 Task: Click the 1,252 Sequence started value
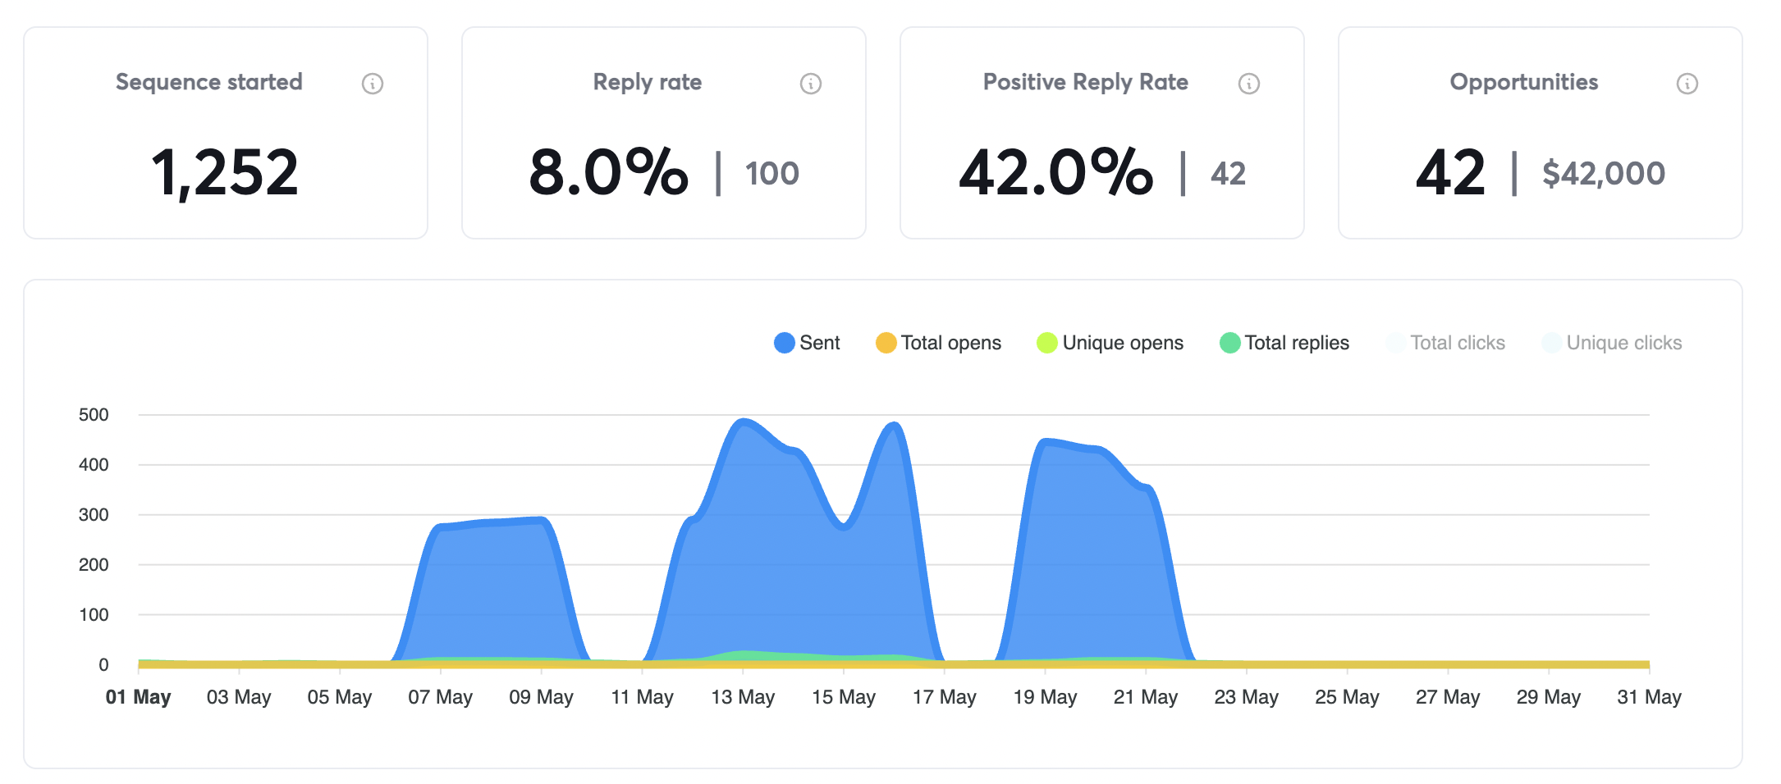point(226,172)
